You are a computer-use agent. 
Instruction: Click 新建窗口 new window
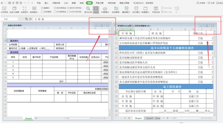click(x=145, y=10)
